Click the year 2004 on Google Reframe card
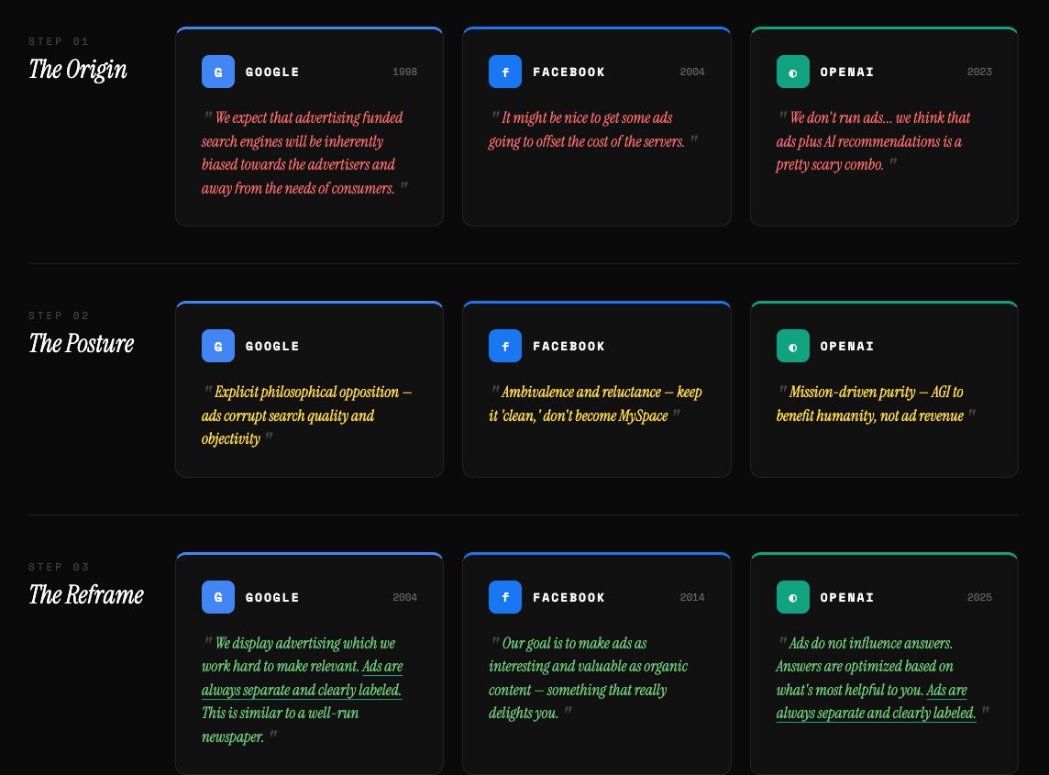 [x=404, y=597]
